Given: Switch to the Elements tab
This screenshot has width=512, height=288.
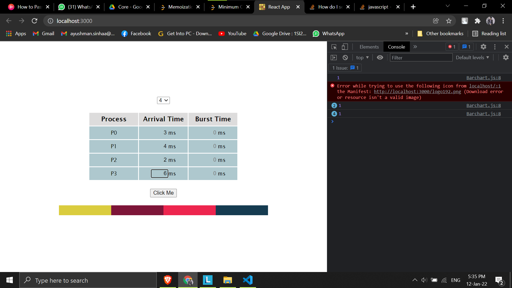Looking at the screenshot, I should (x=369, y=47).
